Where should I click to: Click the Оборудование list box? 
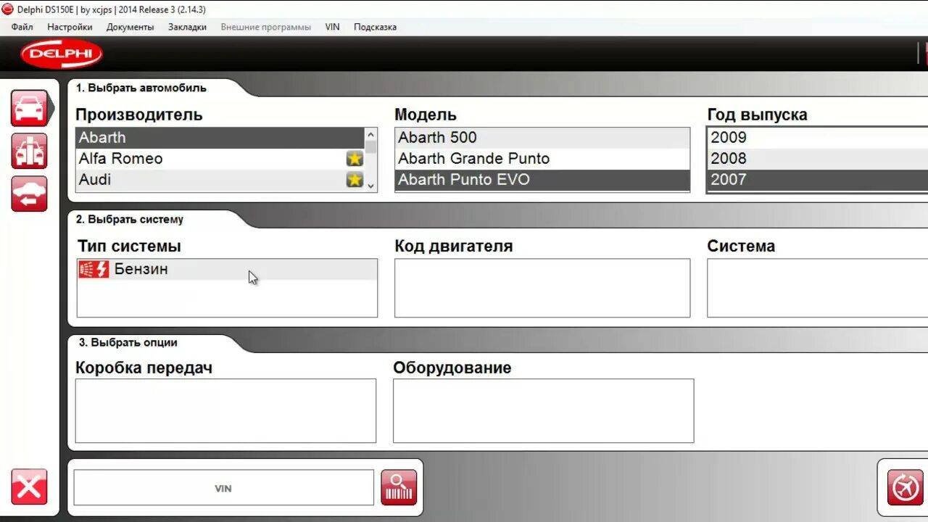[543, 410]
